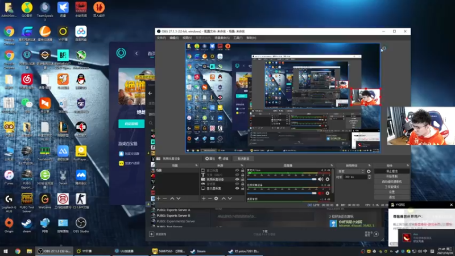Pop out the Scene Transitions dock panel
455x256 pixels.
coord(369,166)
